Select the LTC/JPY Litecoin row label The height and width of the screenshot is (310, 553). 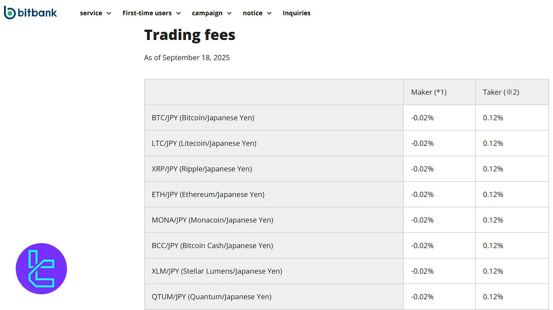(x=204, y=143)
